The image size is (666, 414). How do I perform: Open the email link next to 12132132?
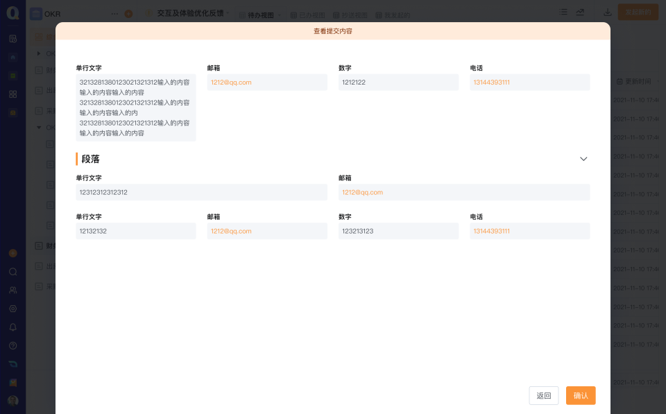point(231,231)
